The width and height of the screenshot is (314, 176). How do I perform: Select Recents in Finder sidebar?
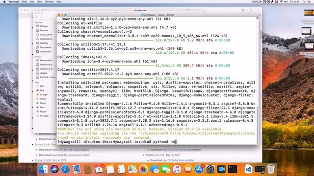click(44, 30)
